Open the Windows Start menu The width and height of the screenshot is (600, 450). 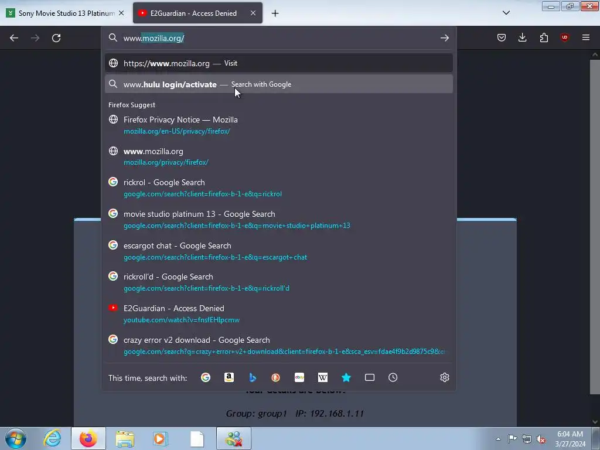pos(16,438)
